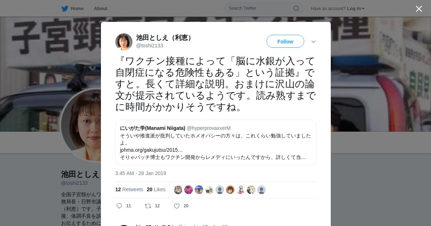Like the tweet with heart icon
This screenshot has height=226, width=431.
pos(177,206)
